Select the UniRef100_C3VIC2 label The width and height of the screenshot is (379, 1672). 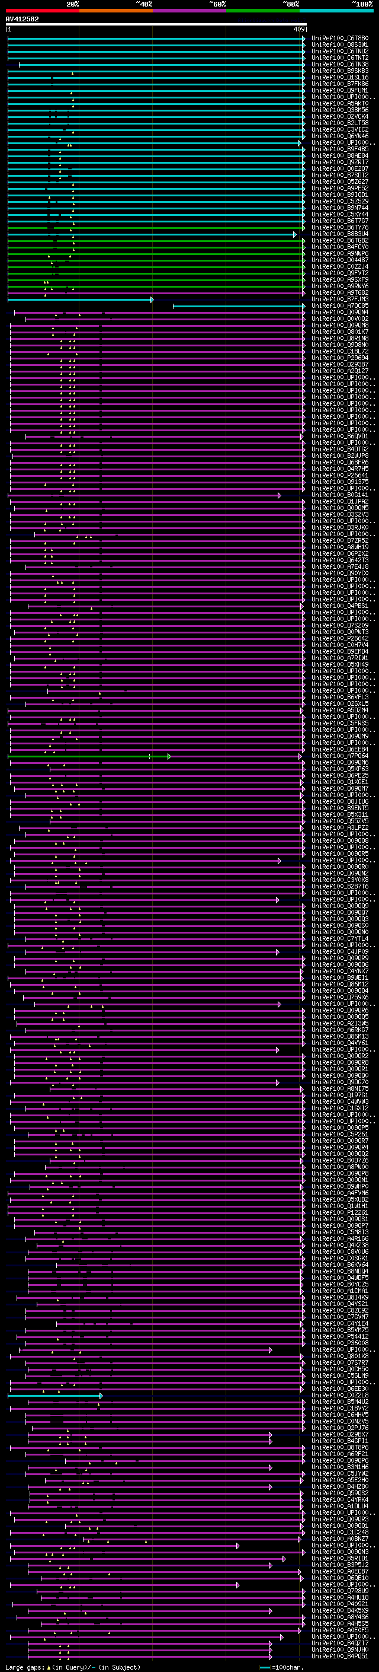point(340,129)
